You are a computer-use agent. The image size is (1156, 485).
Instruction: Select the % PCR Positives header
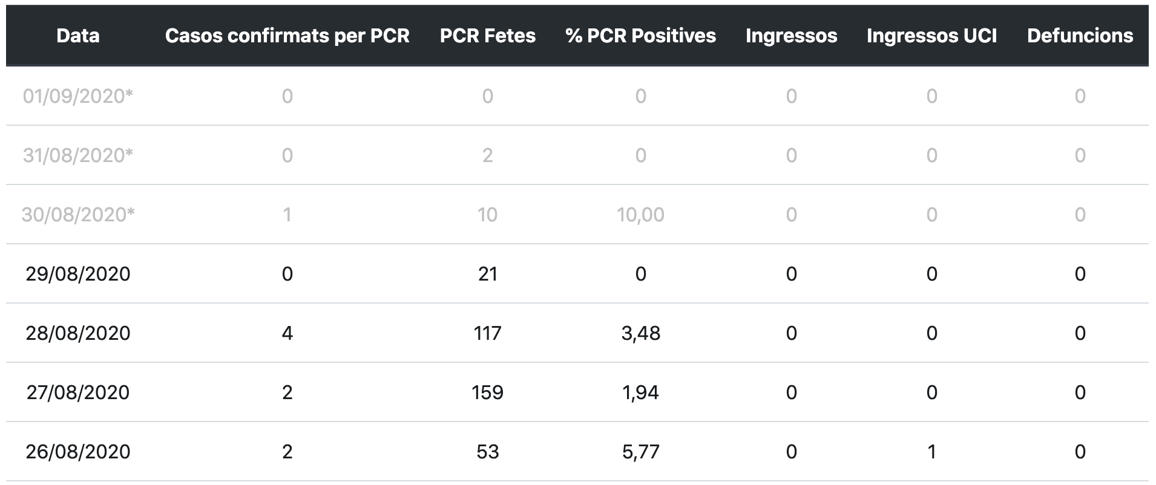click(640, 36)
